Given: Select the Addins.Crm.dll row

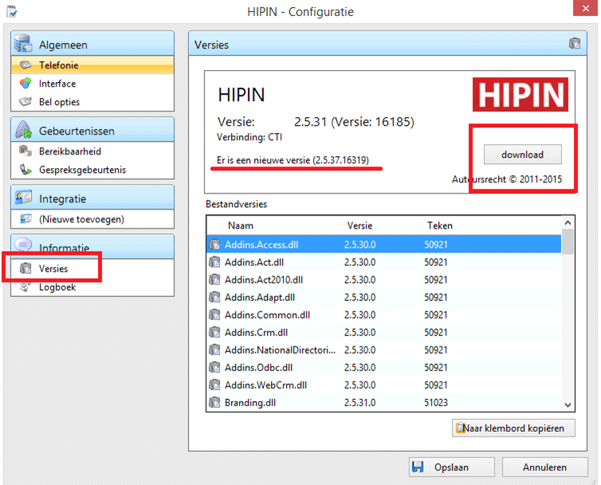Looking at the screenshot, I should click(x=383, y=333).
